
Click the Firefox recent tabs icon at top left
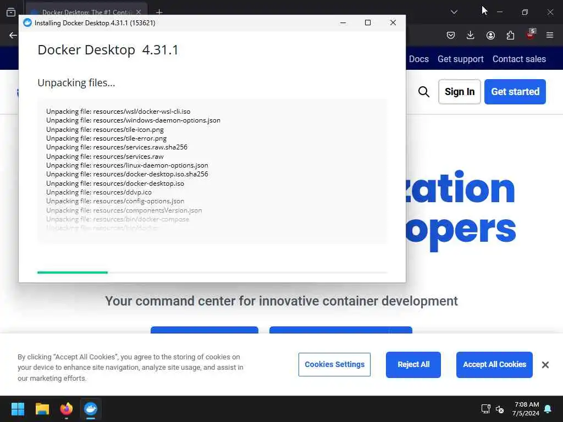pyautogui.click(x=11, y=12)
